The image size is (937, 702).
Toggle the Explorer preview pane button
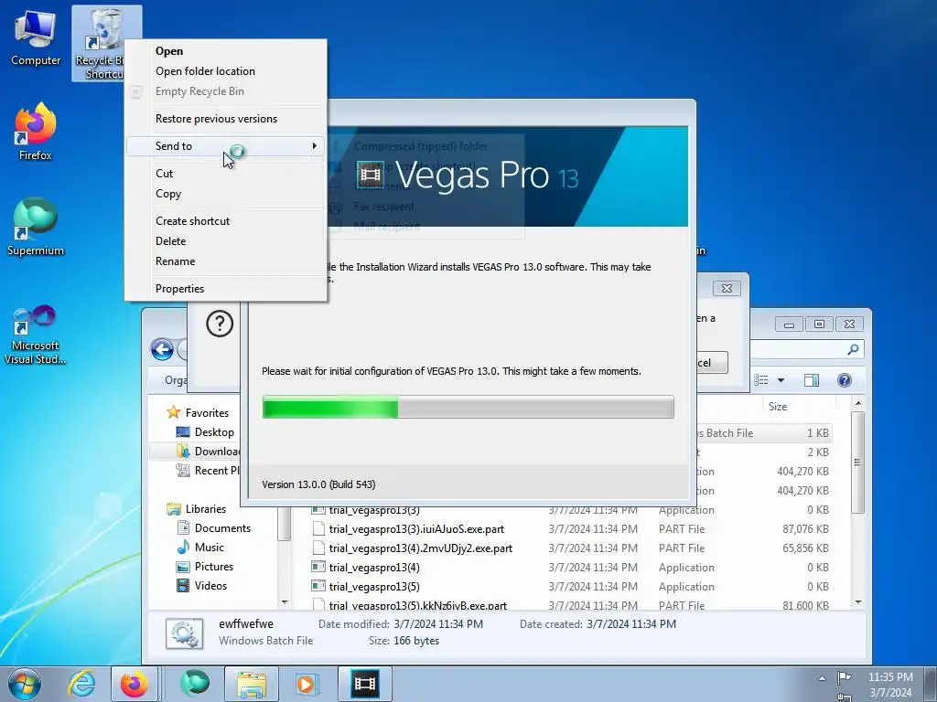coord(812,380)
